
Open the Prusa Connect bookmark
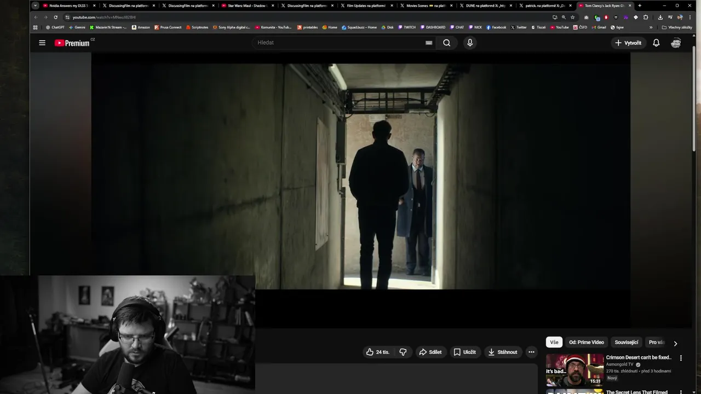point(168,27)
